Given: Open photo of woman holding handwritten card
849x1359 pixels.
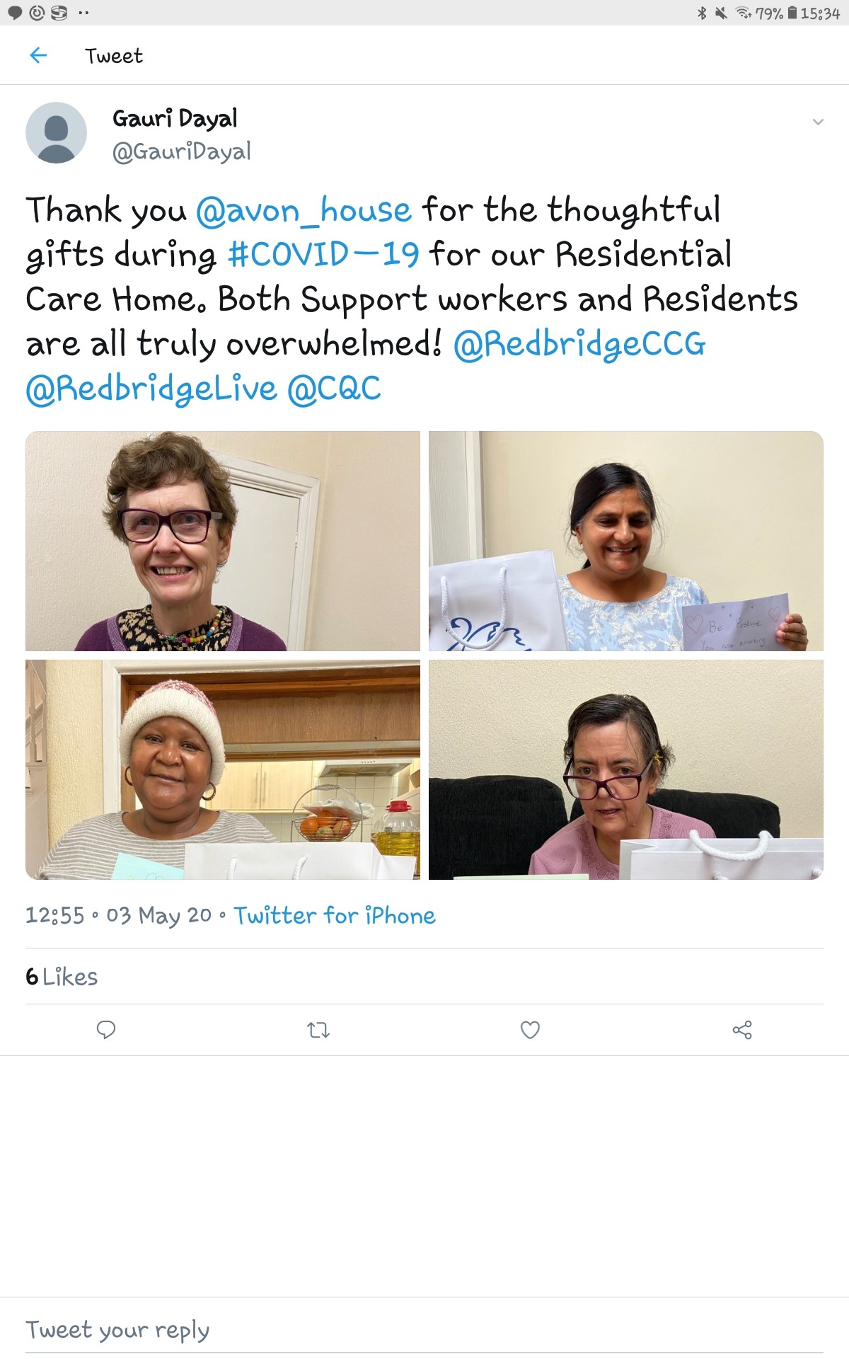Looking at the screenshot, I should pyautogui.click(x=626, y=541).
